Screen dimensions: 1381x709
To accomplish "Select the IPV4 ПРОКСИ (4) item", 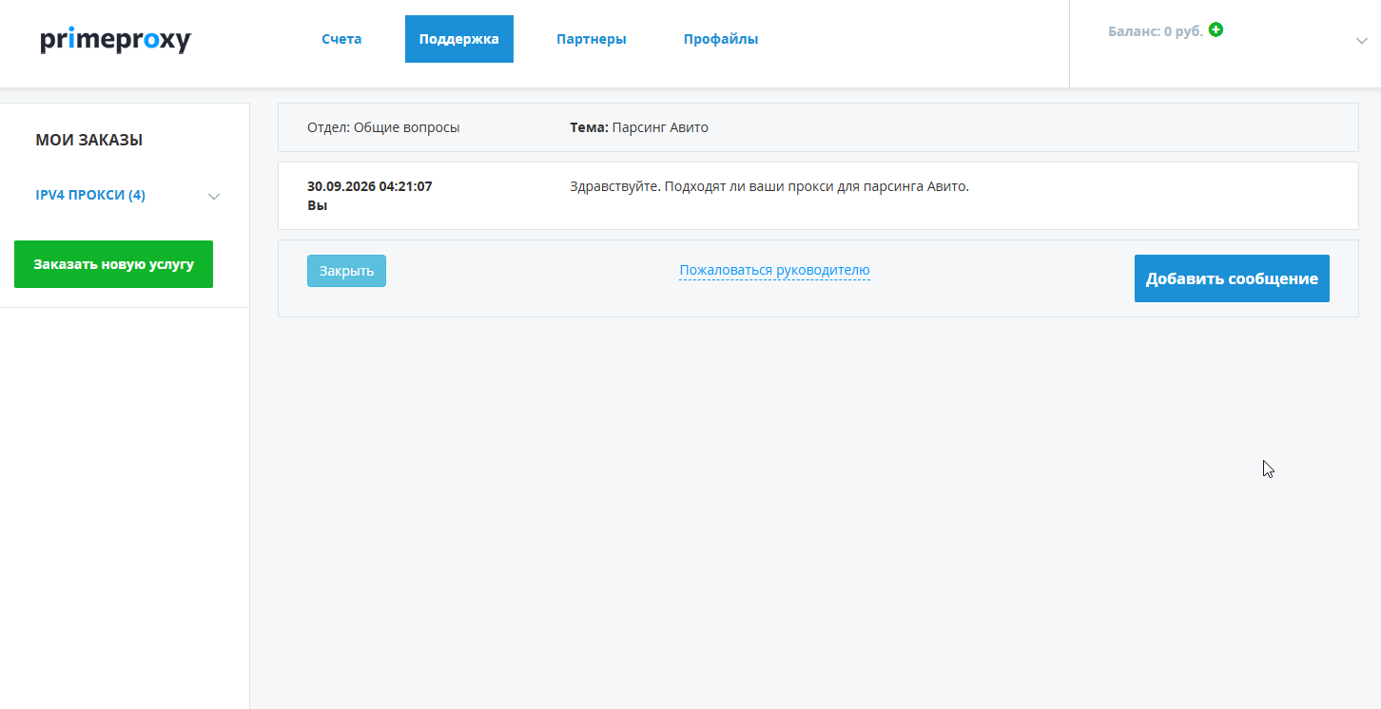I will [90, 195].
